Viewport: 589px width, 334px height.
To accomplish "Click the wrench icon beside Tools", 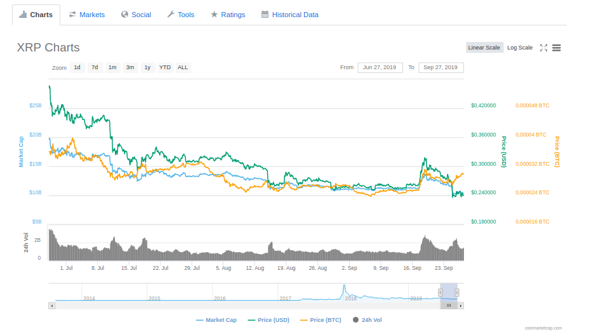I will (171, 14).
